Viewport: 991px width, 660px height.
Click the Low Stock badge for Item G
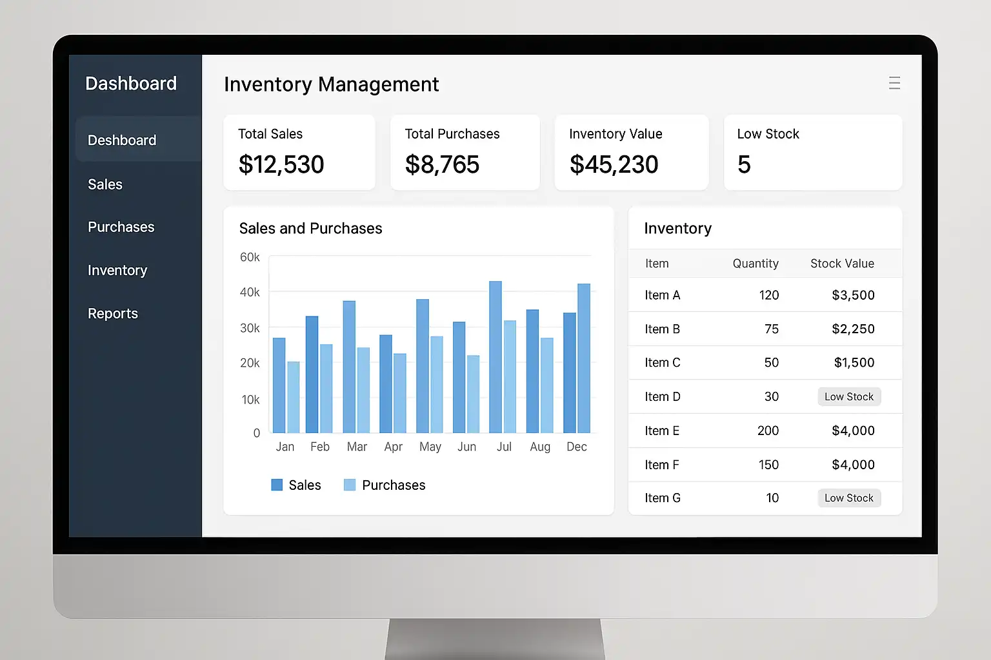click(849, 498)
